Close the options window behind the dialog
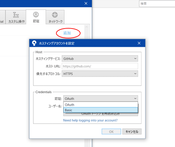Image resolution: width=175 pixels, height=147 pixels. [x=86, y=3]
